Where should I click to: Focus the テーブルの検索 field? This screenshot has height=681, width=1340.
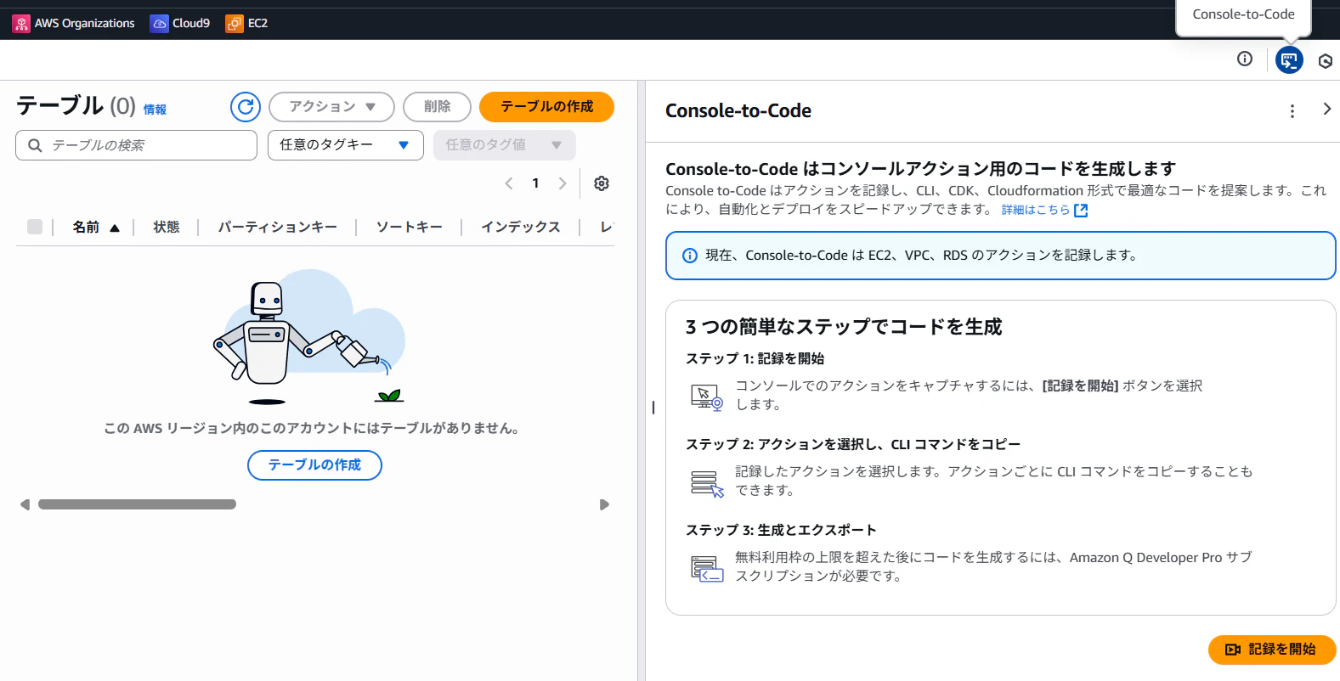[x=136, y=145]
